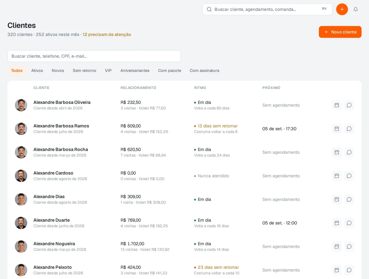Click the RELACIONAMENTO column header
Image resolution: width=369 pixels, height=279 pixels.
click(138, 88)
